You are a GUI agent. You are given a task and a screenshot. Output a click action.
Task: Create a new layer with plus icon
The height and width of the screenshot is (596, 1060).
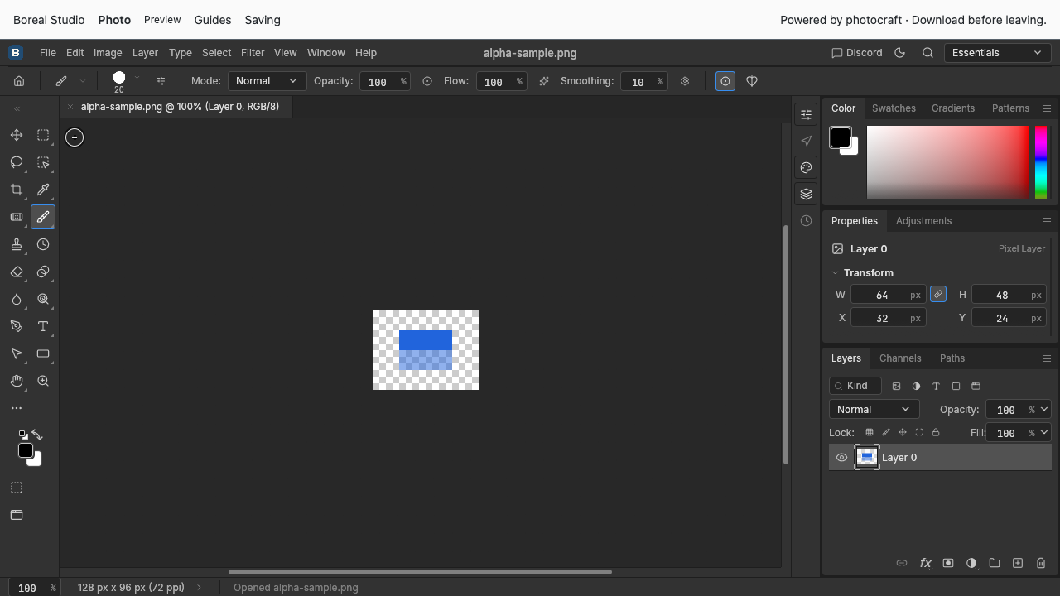click(x=1018, y=563)
